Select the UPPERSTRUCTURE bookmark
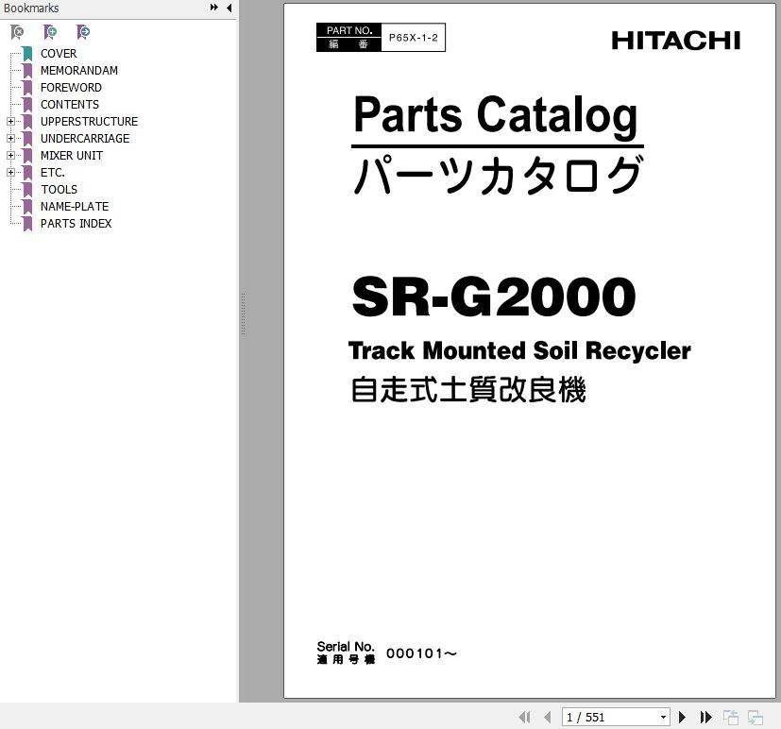781x729 pixels. click(x=89, y=122)
